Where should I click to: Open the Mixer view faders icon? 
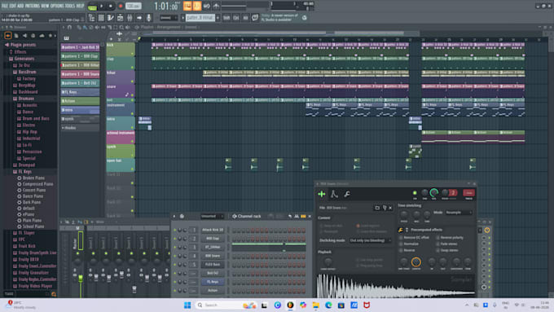pyautogui.click(x=130, y=18)
